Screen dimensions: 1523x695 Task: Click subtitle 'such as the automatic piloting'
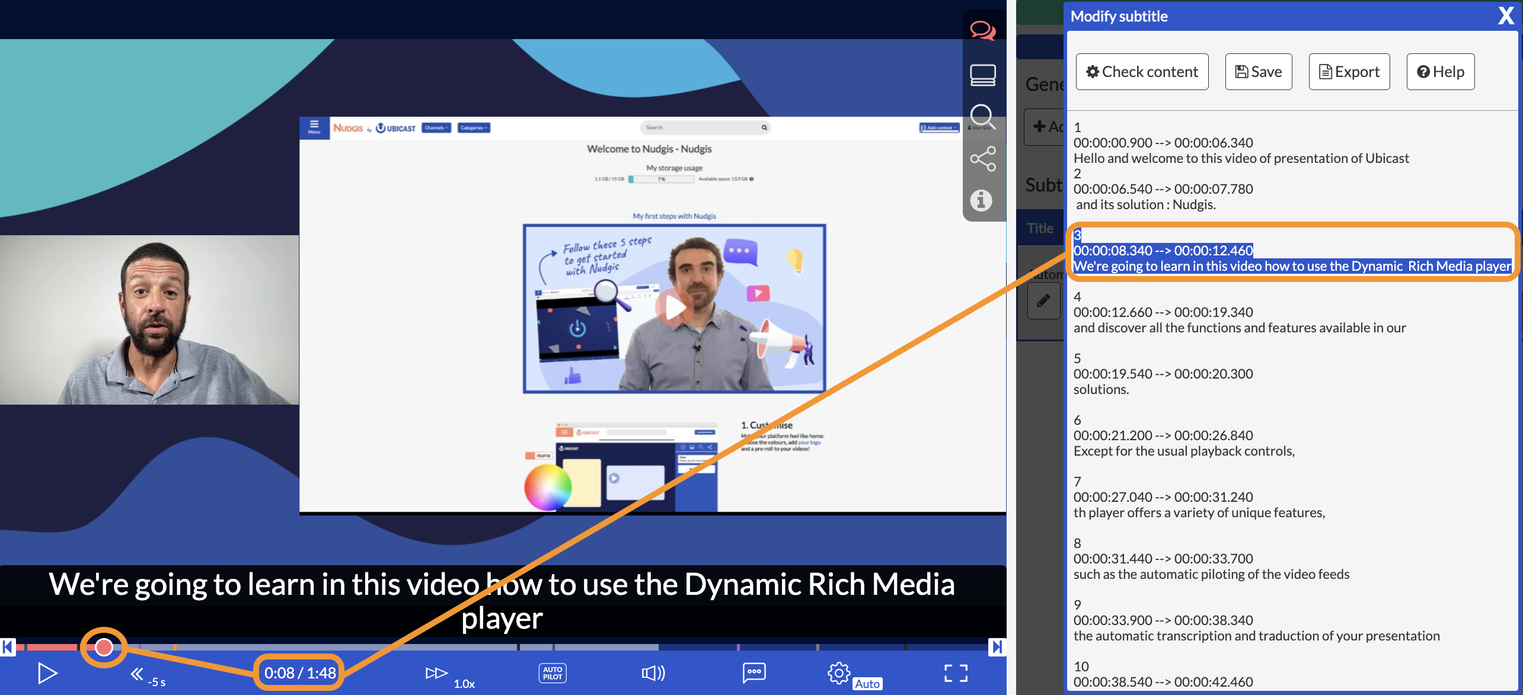1211,574
